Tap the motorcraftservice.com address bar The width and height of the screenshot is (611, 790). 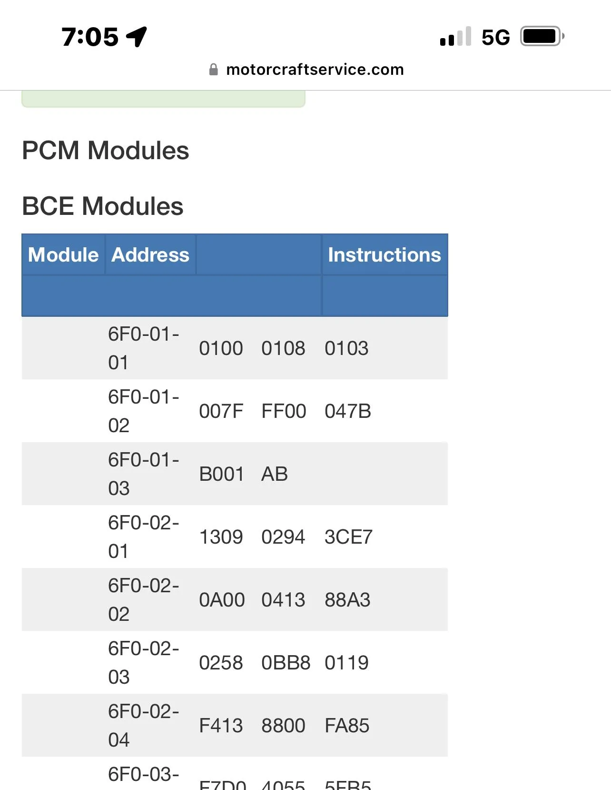coord(315,70)
